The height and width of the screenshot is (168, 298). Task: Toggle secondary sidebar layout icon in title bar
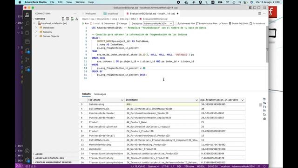(x=259, y=7)
